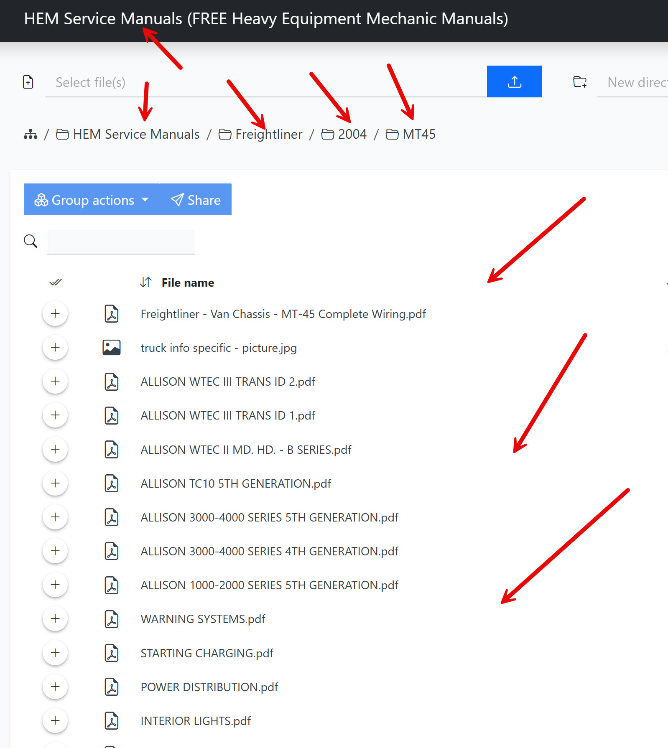Expand plus for truck info specific picture.jpg
Viewport: 668px width, 748px height.
click(x=55, y=347)
